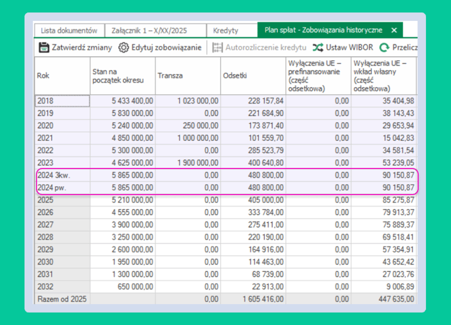The image size is (451, 325).
Task: Select the 2025 year cell
Action: (x=62, y=200)
